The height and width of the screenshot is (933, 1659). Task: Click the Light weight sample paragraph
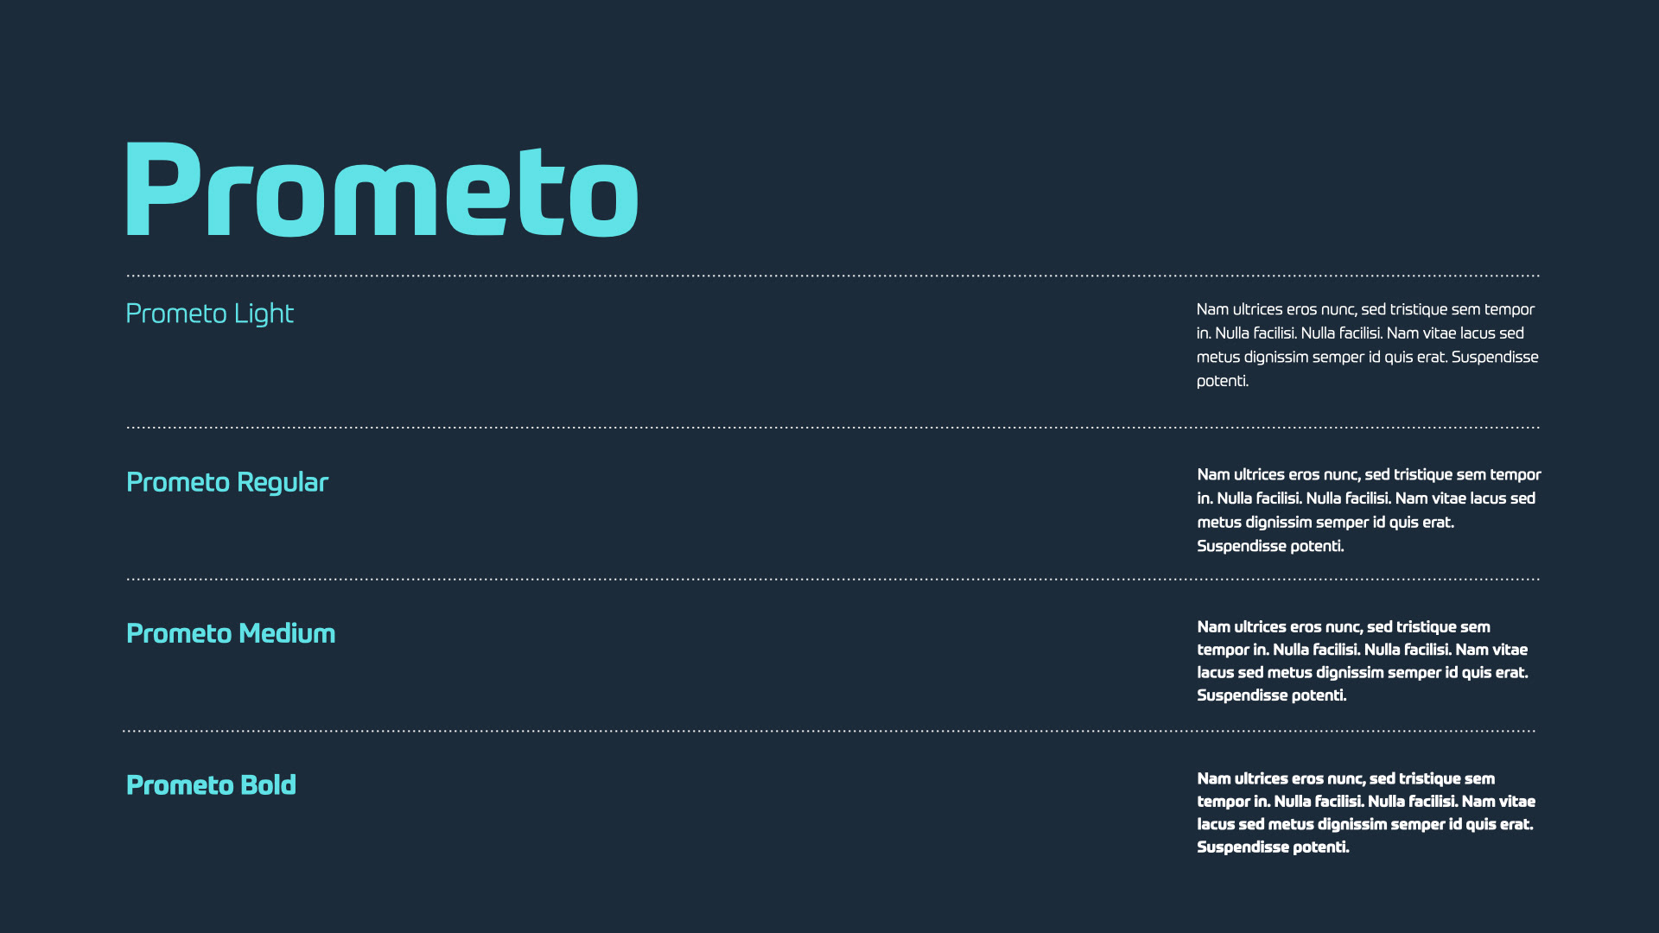(1367, 345)
